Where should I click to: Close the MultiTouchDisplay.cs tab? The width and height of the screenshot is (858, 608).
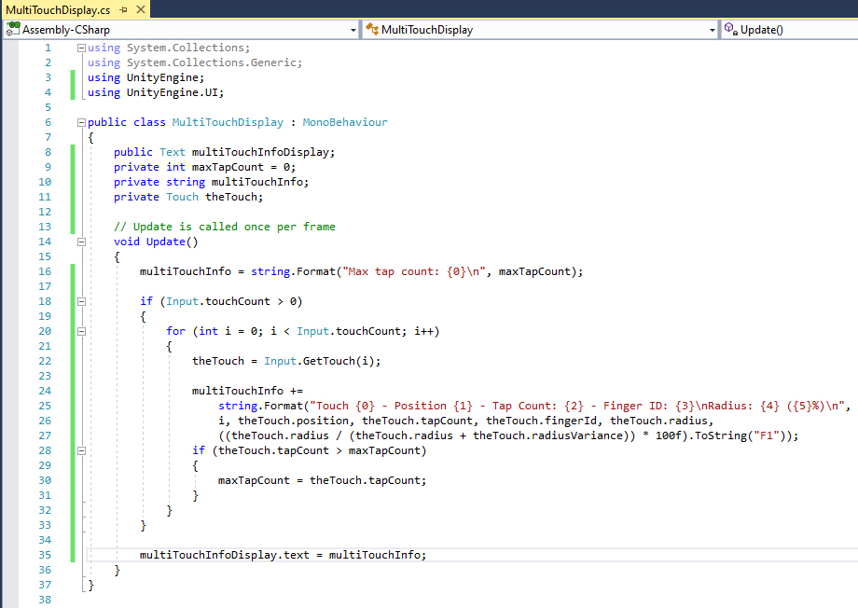pos(140,8)
